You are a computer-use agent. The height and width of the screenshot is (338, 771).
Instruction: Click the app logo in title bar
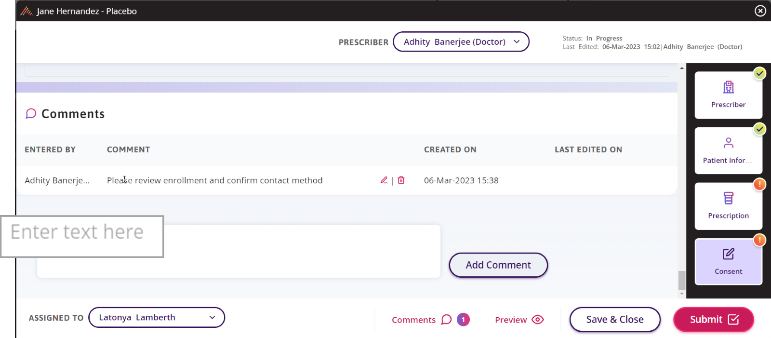point(27,11)
